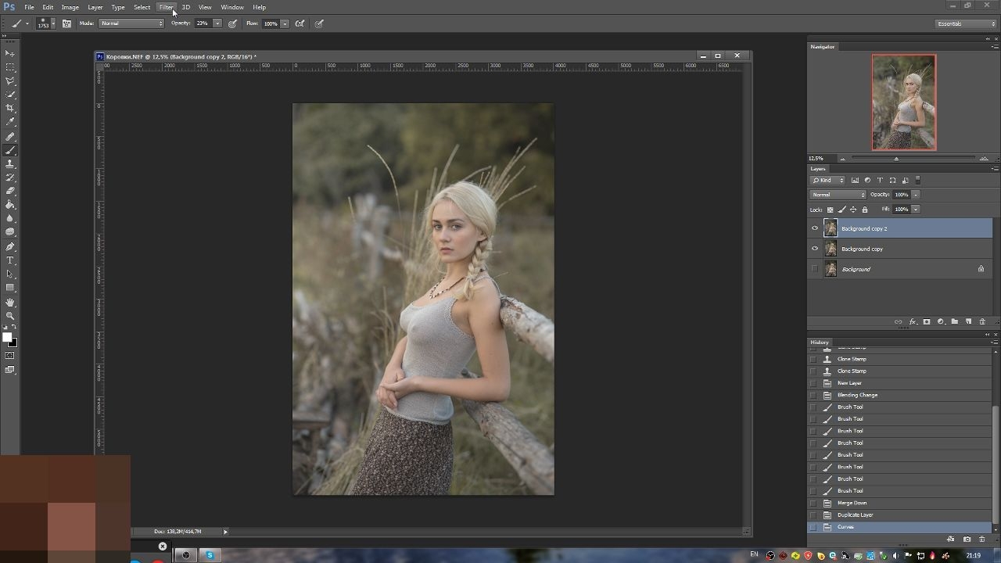
Task: Create new fill or adjustment layer
Action: tap(941, 321)
